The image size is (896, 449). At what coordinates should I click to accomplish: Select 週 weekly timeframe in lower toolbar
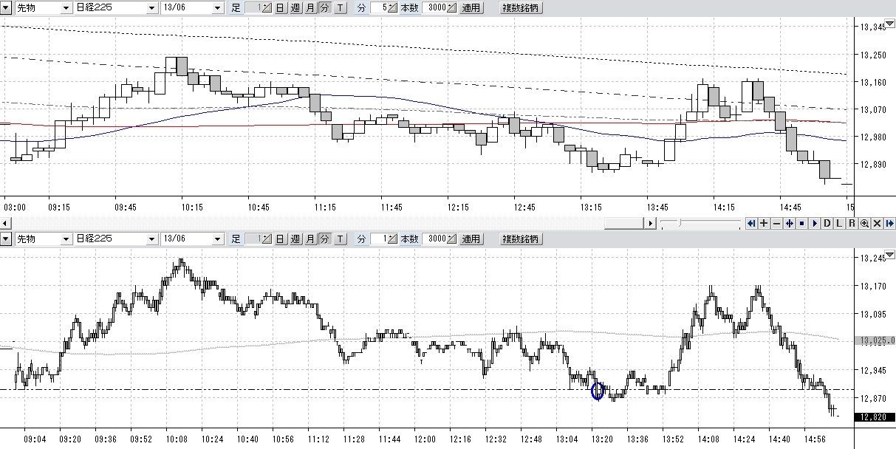[295, 239]
